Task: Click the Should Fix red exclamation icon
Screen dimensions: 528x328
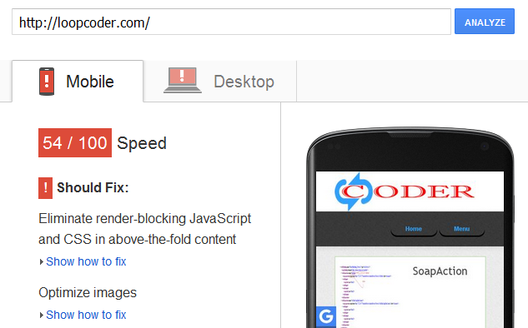Action: tap(45, 188)
